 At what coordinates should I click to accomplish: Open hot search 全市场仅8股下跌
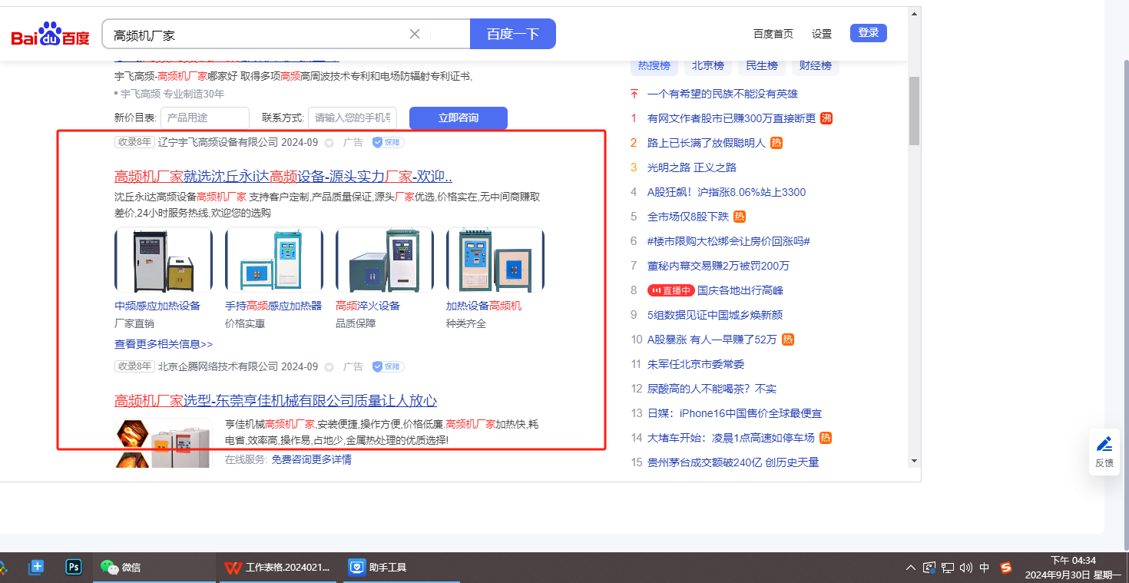coord(688,217)
